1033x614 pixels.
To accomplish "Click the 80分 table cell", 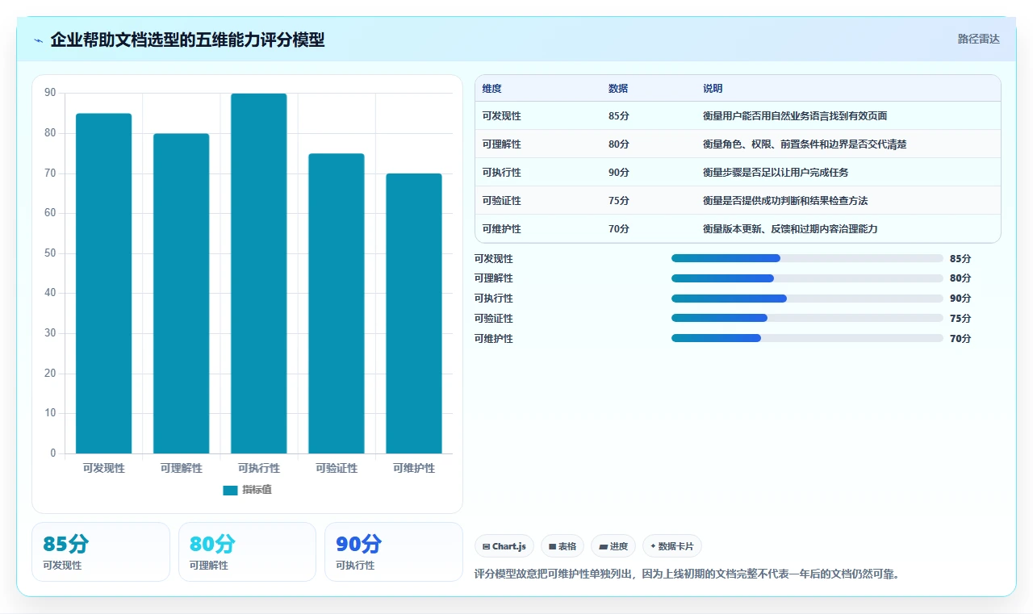I will coord(619,144).
